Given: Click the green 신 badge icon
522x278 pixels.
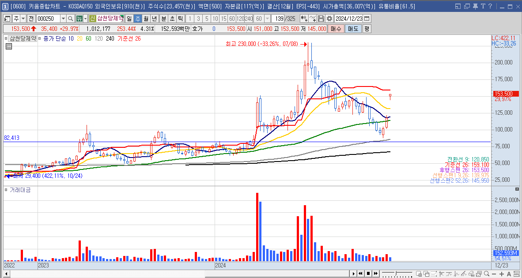Looking at the screenshot, I should click(93, 19).
